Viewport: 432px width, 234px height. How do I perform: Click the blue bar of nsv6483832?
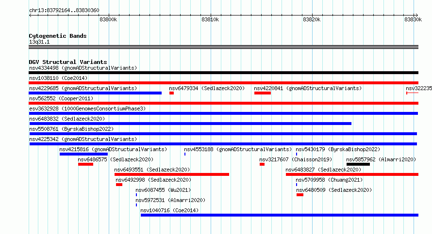(190, 124)
